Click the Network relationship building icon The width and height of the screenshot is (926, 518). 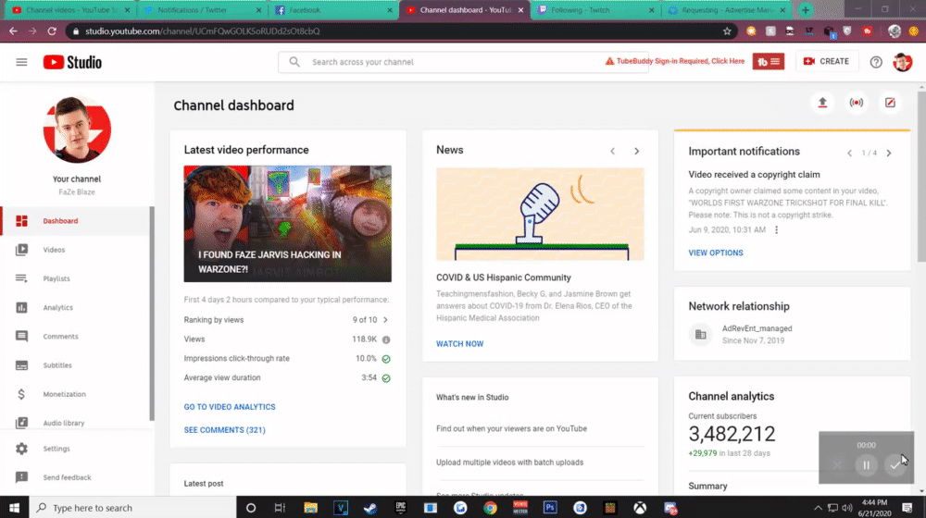pyautogui.click(x=700, y=335)
